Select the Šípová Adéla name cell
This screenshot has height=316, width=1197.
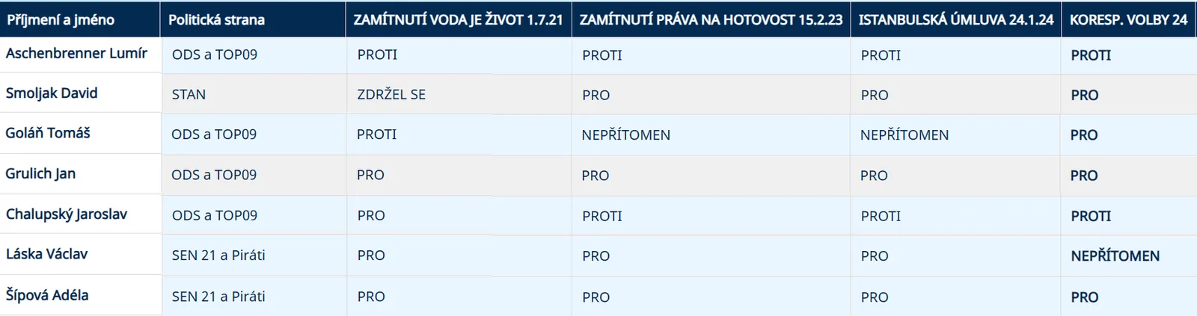pos(47,295)
